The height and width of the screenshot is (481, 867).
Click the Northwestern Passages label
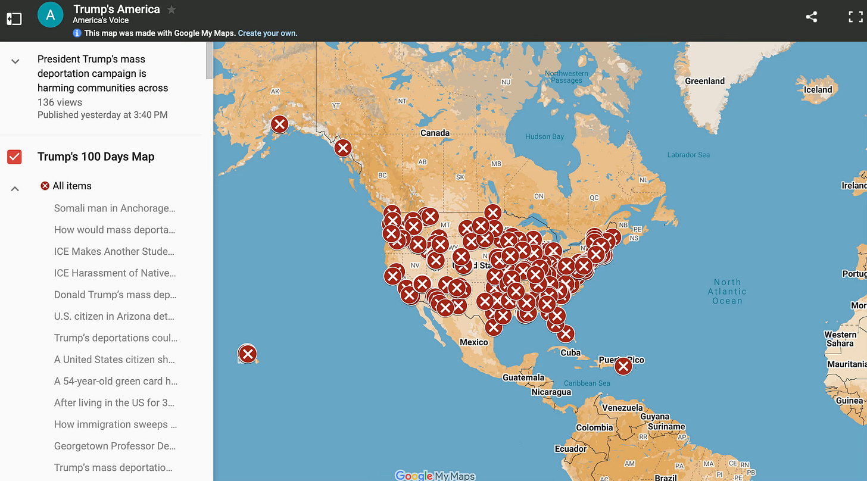tap(566, 77)
